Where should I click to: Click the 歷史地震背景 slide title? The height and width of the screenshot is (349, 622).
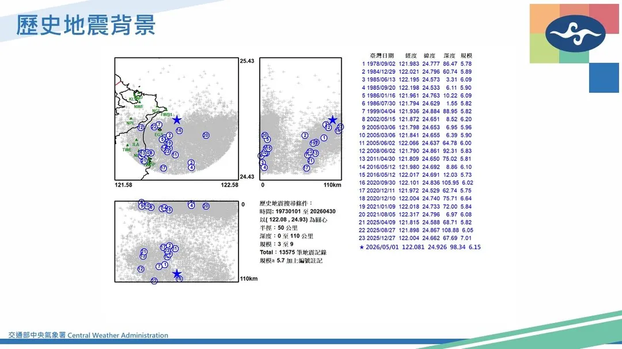coord(85,25)
